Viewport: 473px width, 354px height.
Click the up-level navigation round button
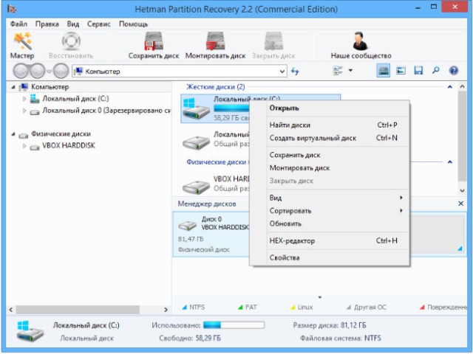click(61, 71)
